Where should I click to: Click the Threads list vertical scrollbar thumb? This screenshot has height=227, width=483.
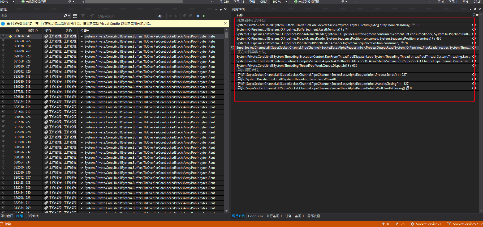point(226,36)
